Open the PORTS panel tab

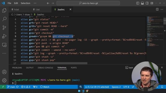[x=74, y=68]
